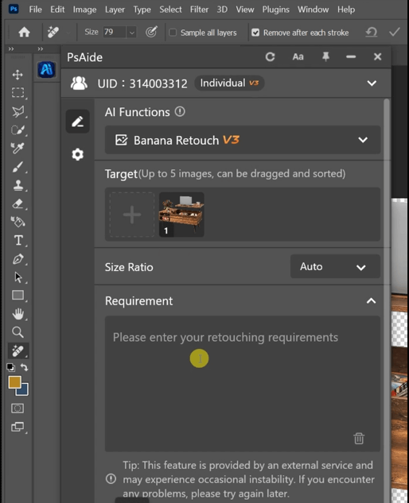Screen dimensions: 409x503
Task: Open the tool preset picker dropdown
Action: tap(68, 33)
